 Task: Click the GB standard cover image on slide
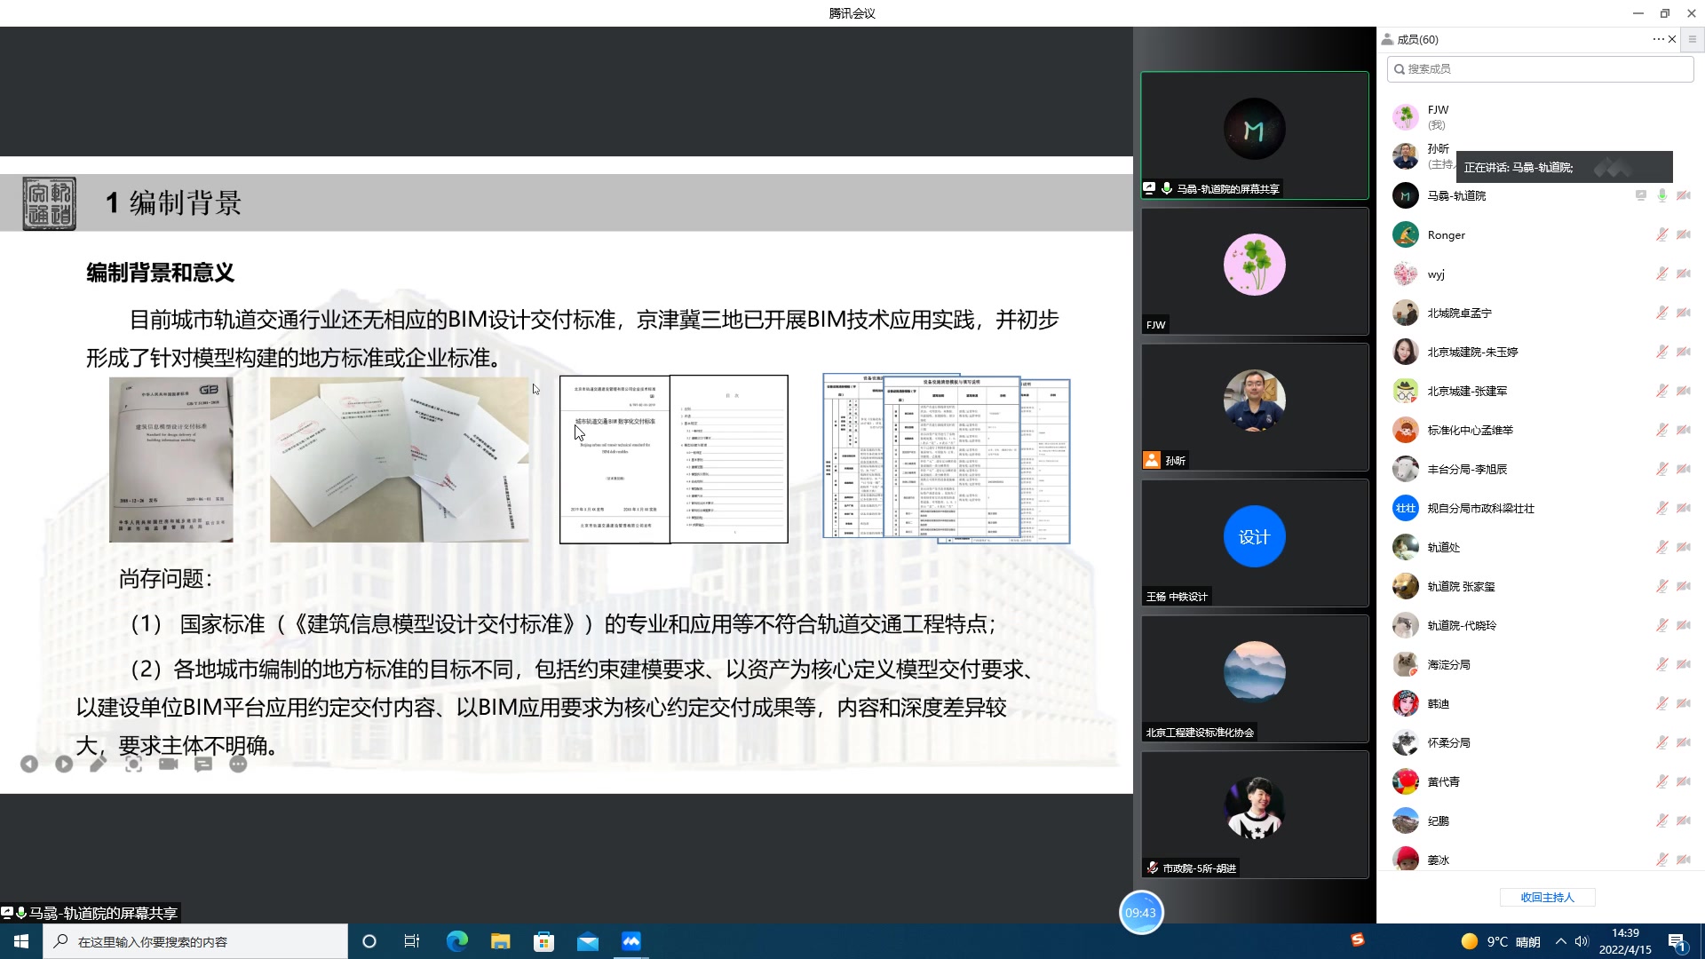[x=171, y=459]
